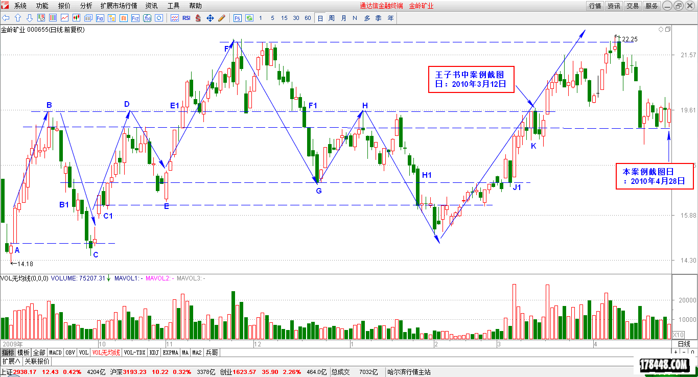The width and height of the screenshot is (698, 377).
Task: Switch to the VOL-TDX indicator tab
Action: click(x=135, y=352)
